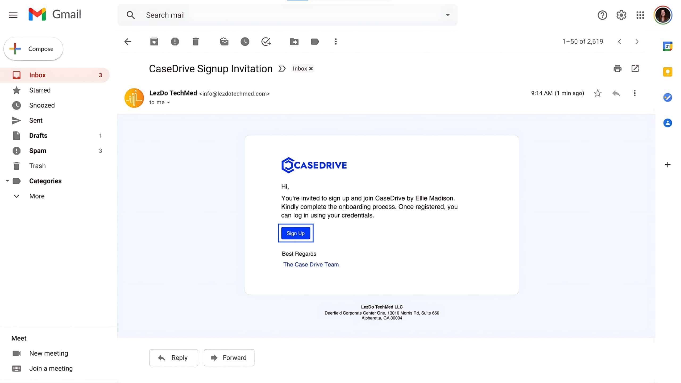Add this email to Tasks

(266, 41)
